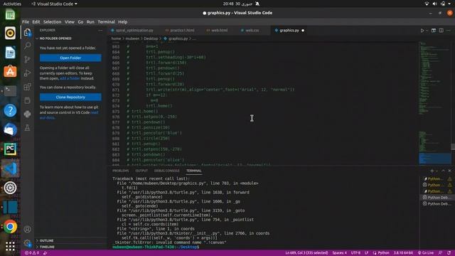The width and height of the screenshot is (455, 256).
Task: Open Explorer views and more actions ellipsis
Action: pyautogui.click(x=100, y=30)
